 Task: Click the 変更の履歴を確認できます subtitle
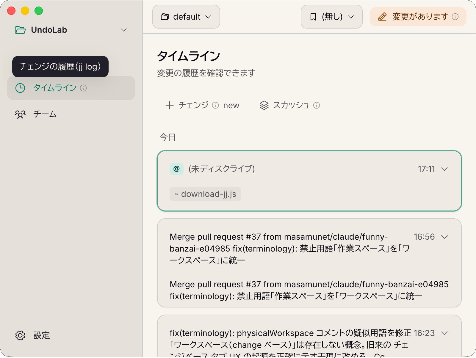[x=206, y=73]
